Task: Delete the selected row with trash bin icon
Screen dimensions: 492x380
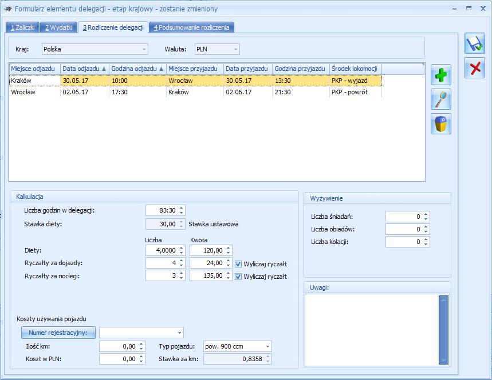Action: click(x=441, y=123)
